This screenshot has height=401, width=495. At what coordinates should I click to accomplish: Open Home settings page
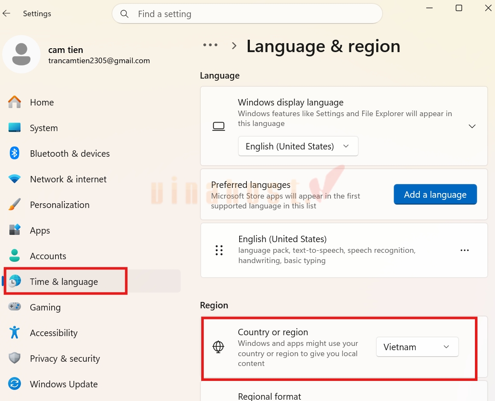coord(92,102)
